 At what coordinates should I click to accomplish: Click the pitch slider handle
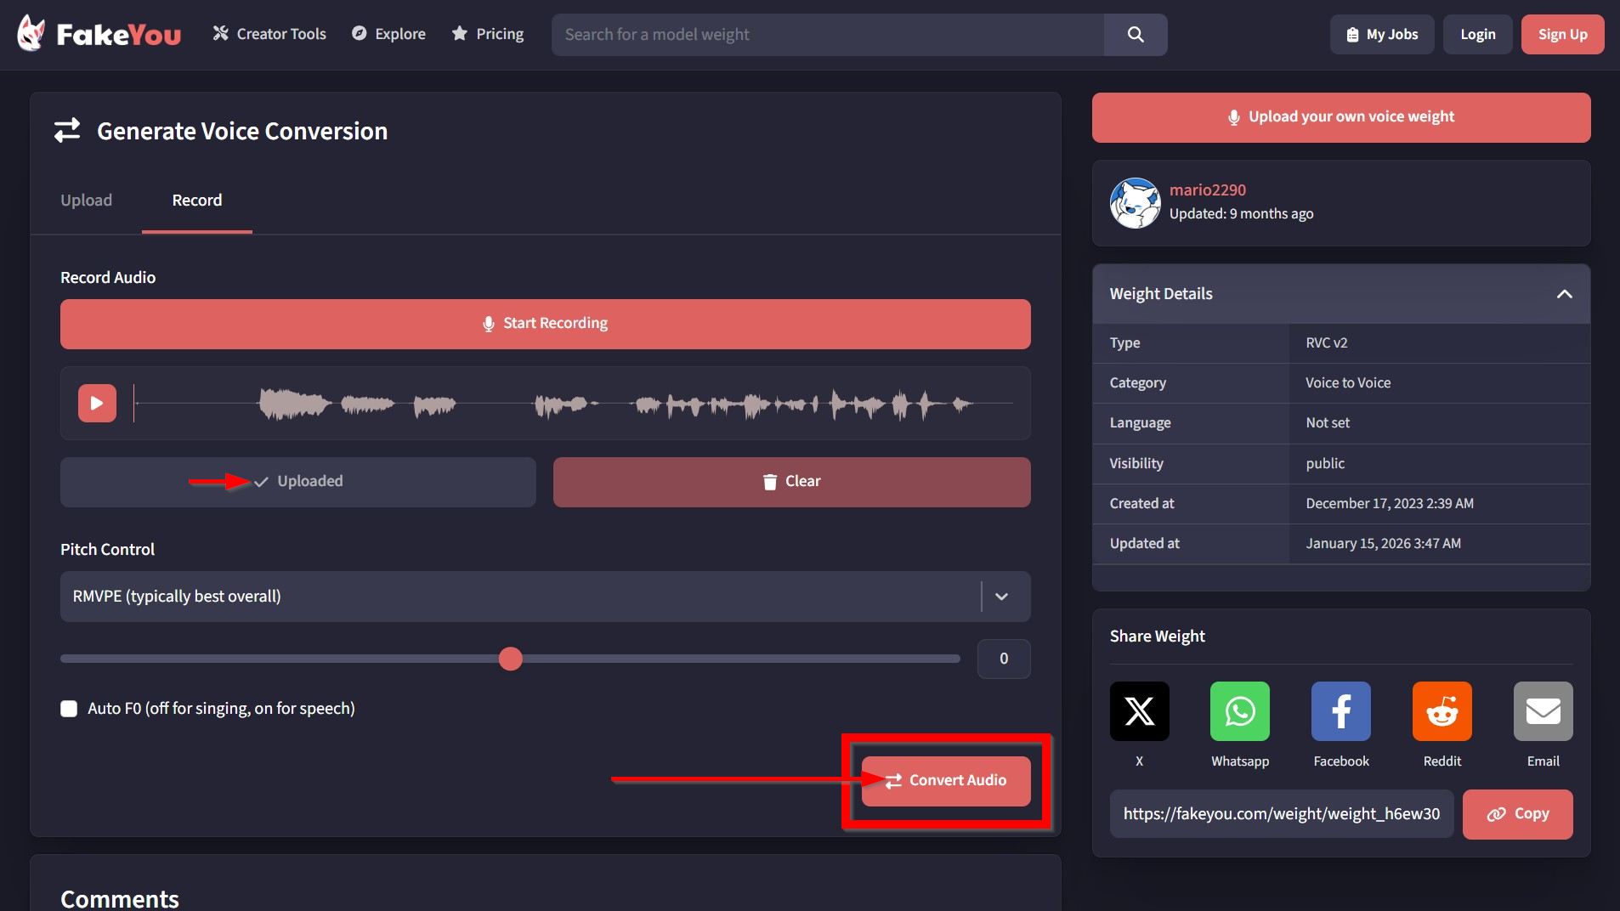[x=511, y=659]
